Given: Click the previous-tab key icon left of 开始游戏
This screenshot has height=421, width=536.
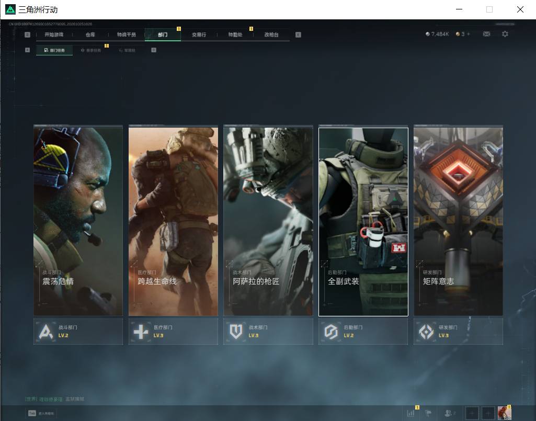Looking at the screenshot, I should 28,35.
